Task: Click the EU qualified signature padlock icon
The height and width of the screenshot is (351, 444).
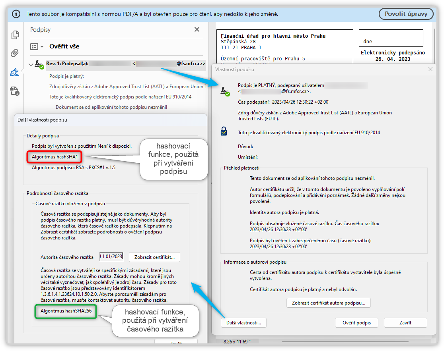Action: pos(224,131)
